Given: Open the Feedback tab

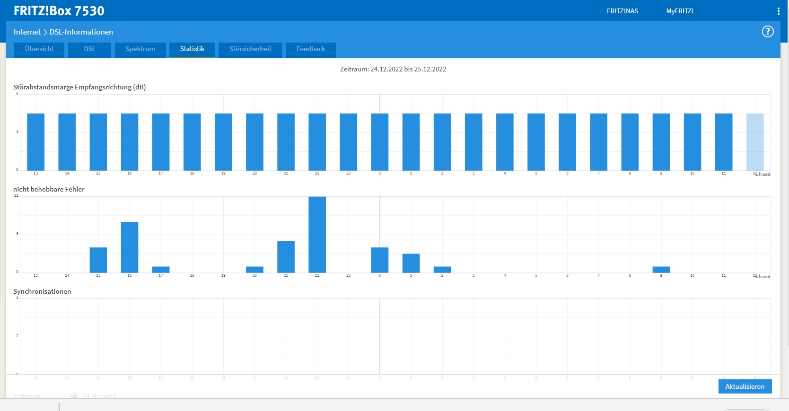Looking at the screenshot, I should (311, 49).
